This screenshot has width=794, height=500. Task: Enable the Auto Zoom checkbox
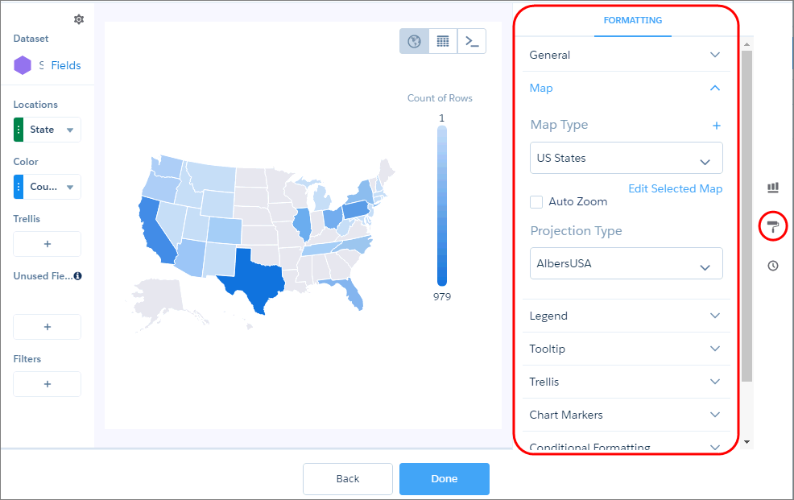[536, 202]
